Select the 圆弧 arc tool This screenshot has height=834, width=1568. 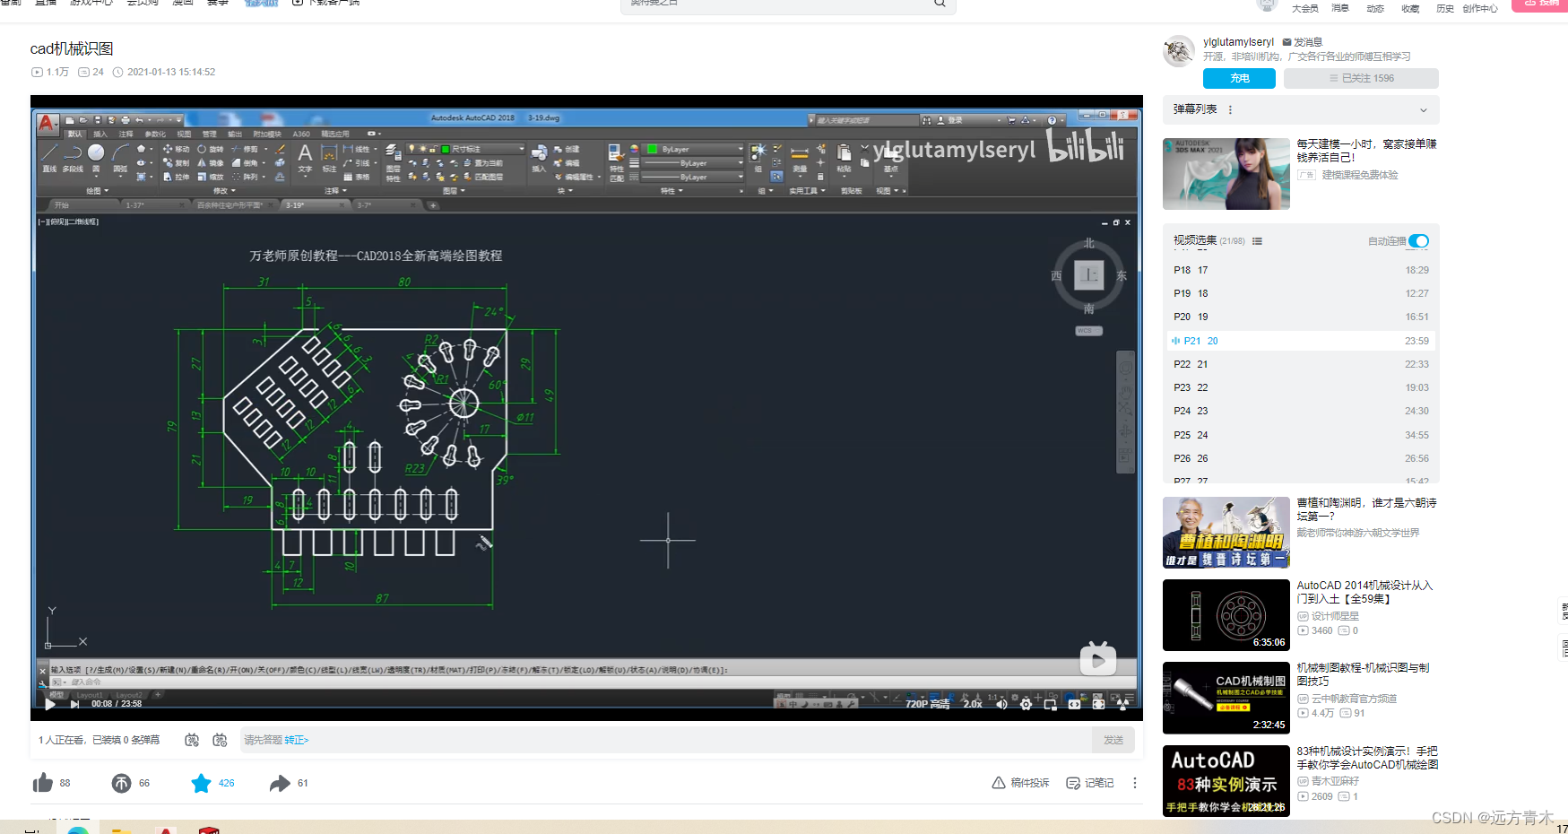tap(120, 157)
